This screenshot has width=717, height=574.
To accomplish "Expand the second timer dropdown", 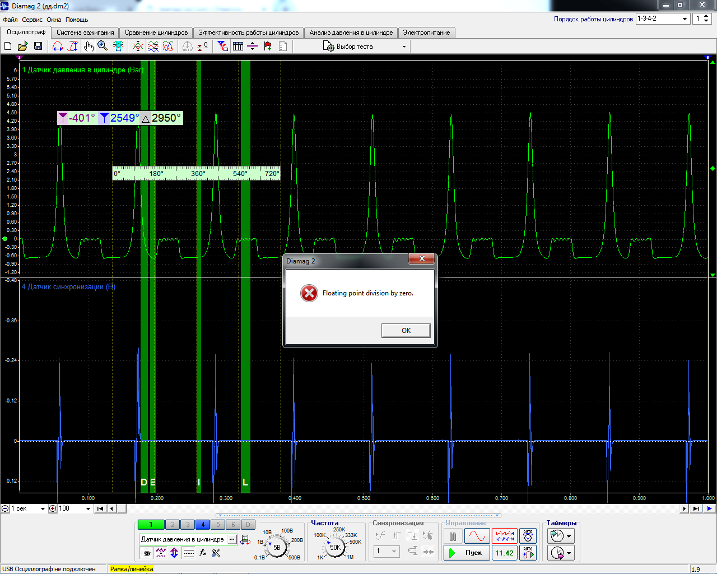I will [x=570, y=553].
